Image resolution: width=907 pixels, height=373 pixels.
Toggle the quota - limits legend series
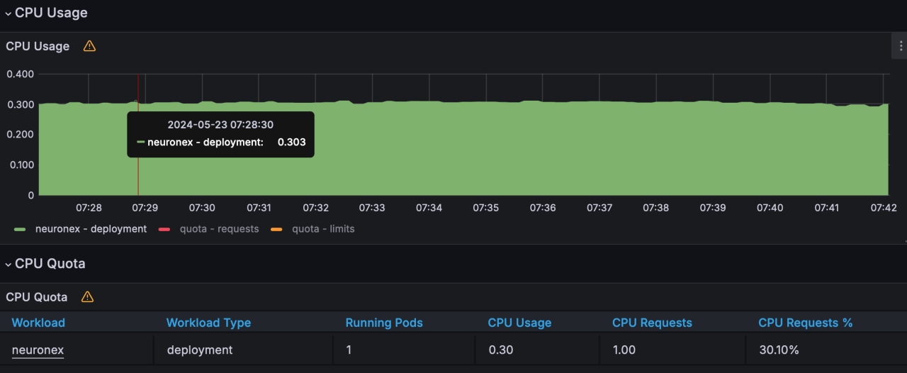pyautogui.click(x=323, y=229)
